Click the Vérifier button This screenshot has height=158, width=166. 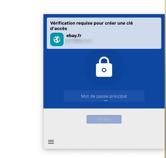tap(104, 119)
